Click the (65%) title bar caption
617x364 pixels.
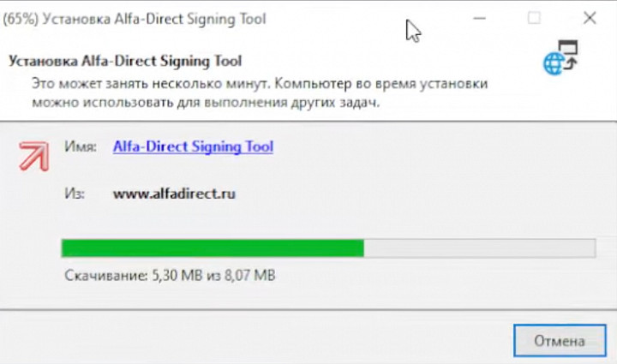(135, 19)
